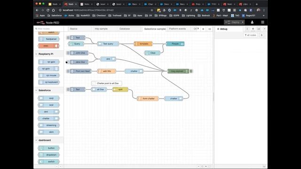Pick the dashboard dropdown node in palette
Screen dimensions: 301x169
pyautogui.click(x=49, y=155)
